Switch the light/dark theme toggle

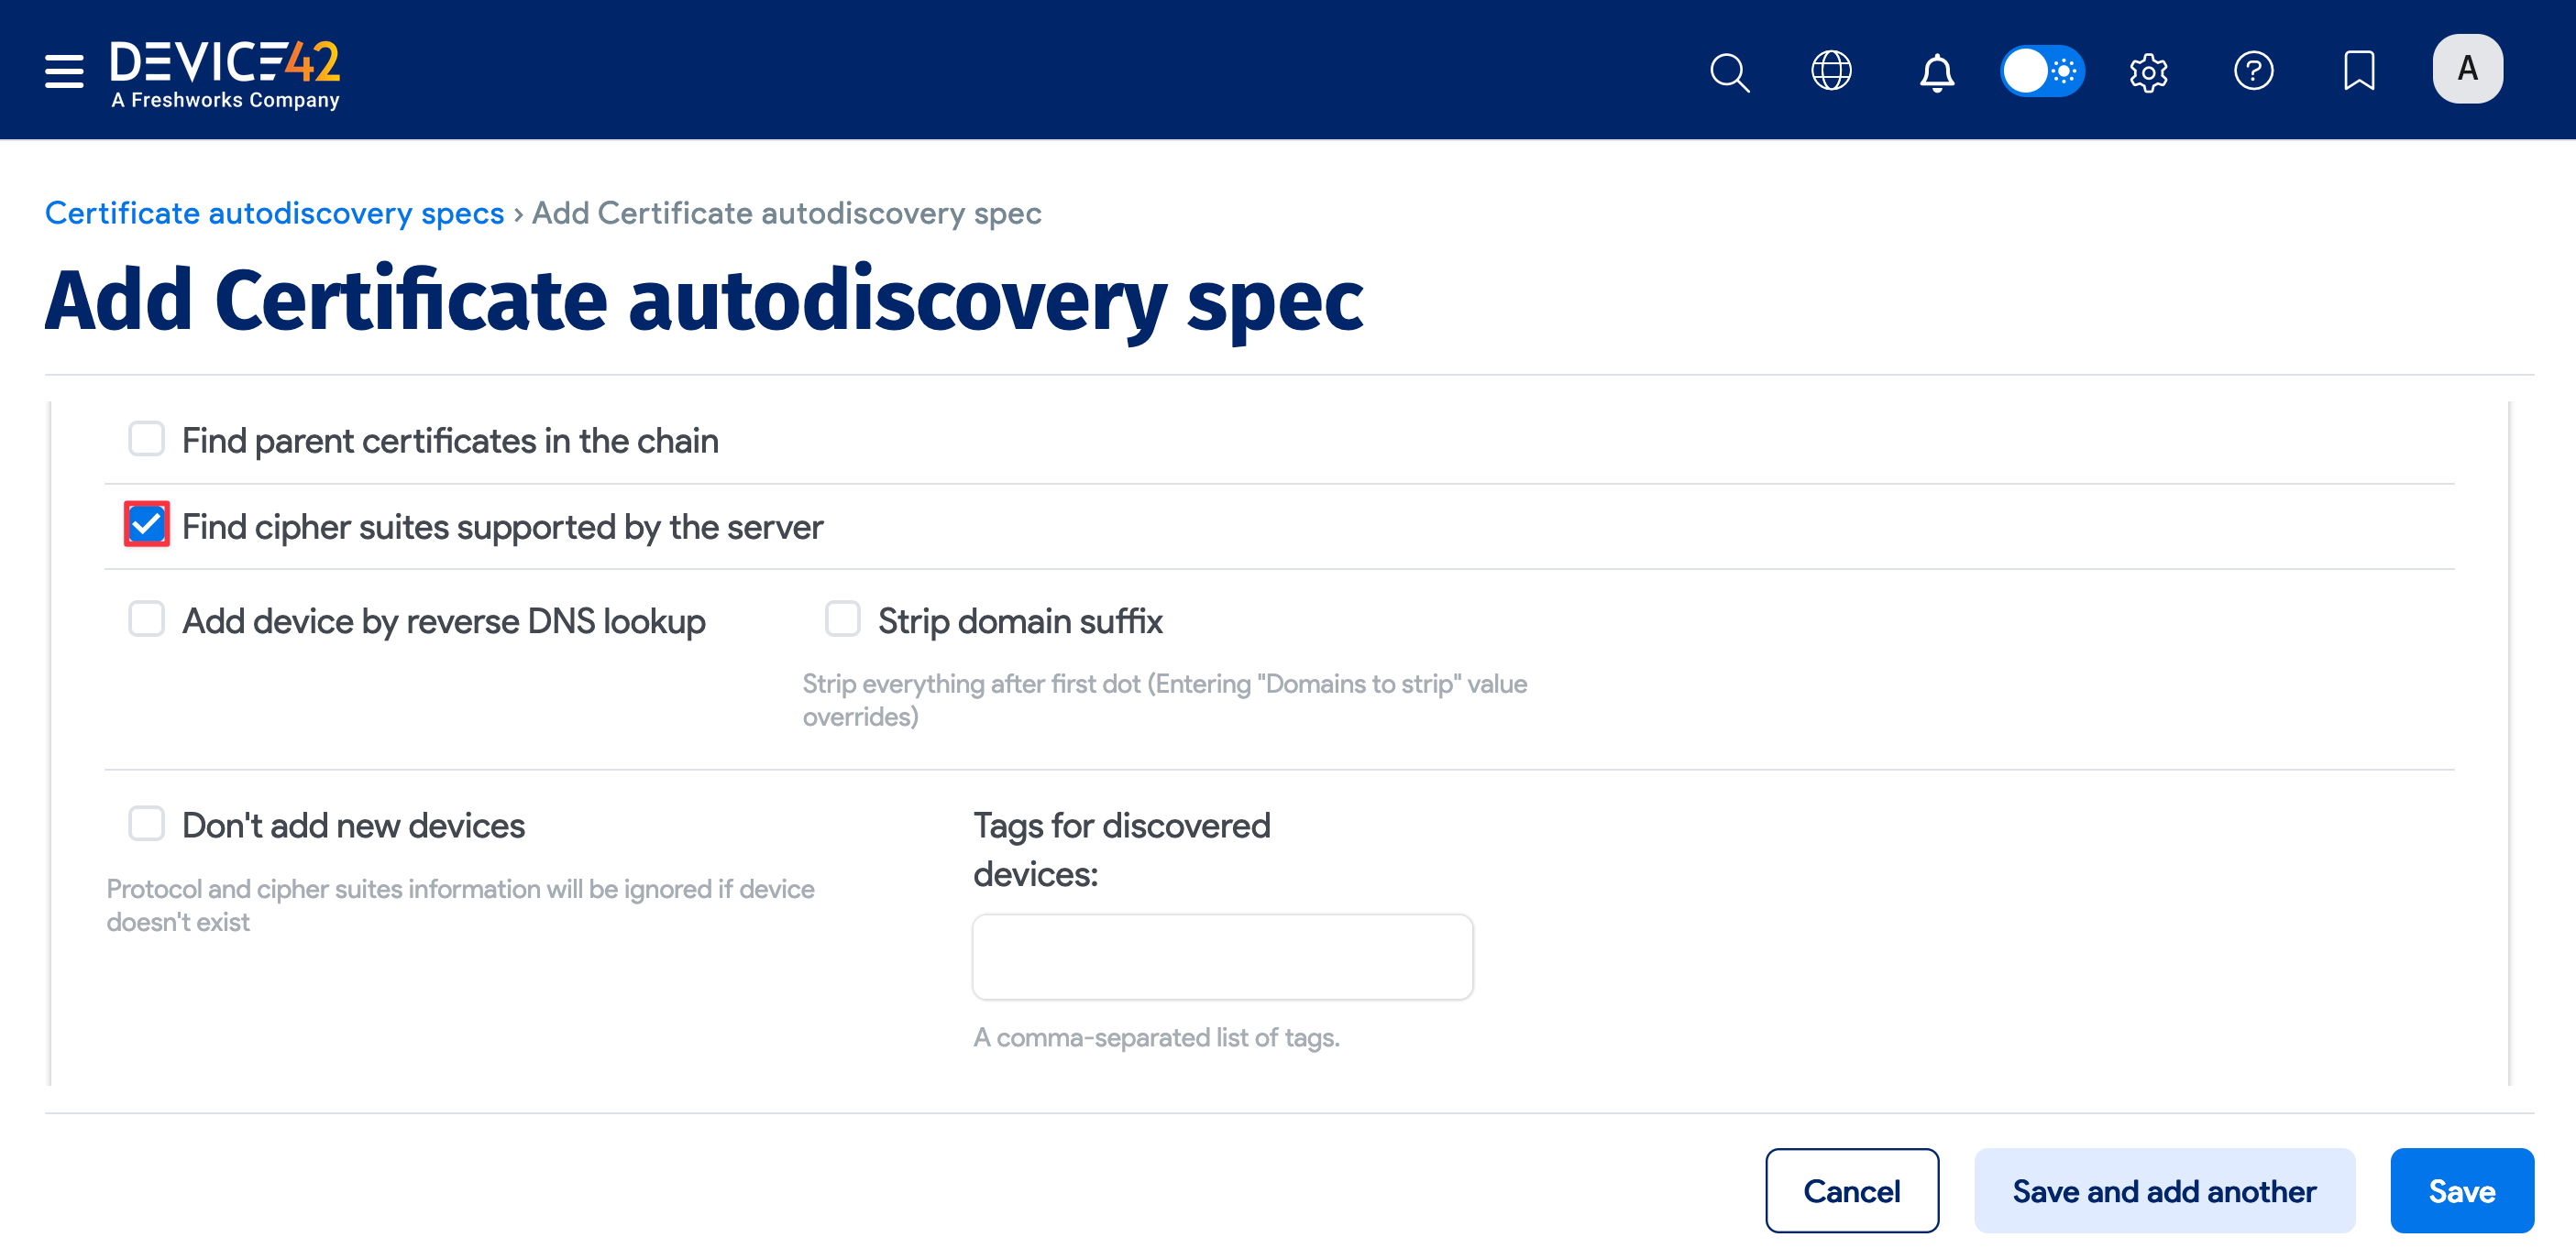[x=2042, y=71]
